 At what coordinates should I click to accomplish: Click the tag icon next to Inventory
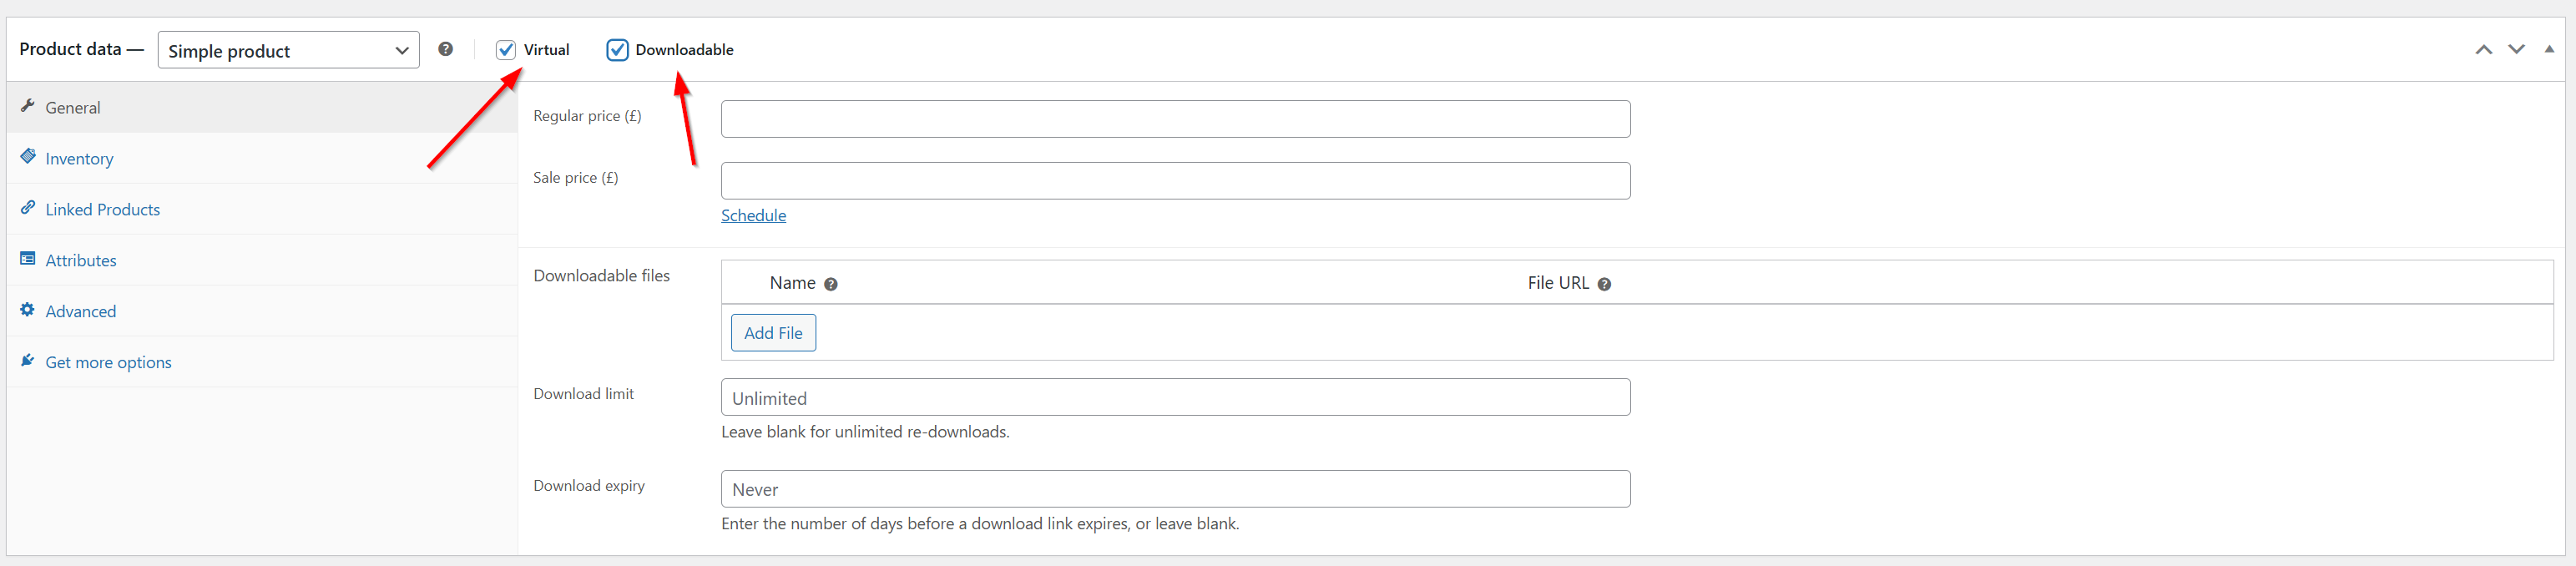point(27,156)
